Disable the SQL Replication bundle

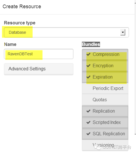pyautogui.click(x=105, y=134)
